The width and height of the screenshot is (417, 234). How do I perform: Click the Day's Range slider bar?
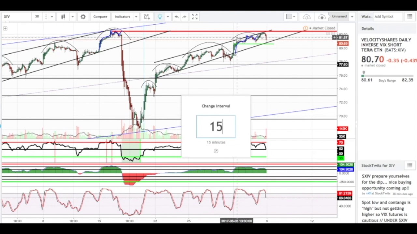click(387, 76)
